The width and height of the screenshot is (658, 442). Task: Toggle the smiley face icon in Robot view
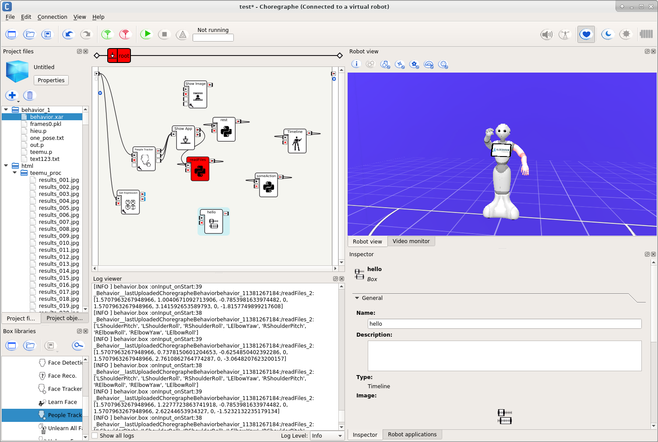(443, 65)
